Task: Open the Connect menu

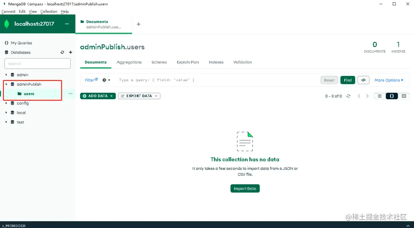Action: [8, 11]
